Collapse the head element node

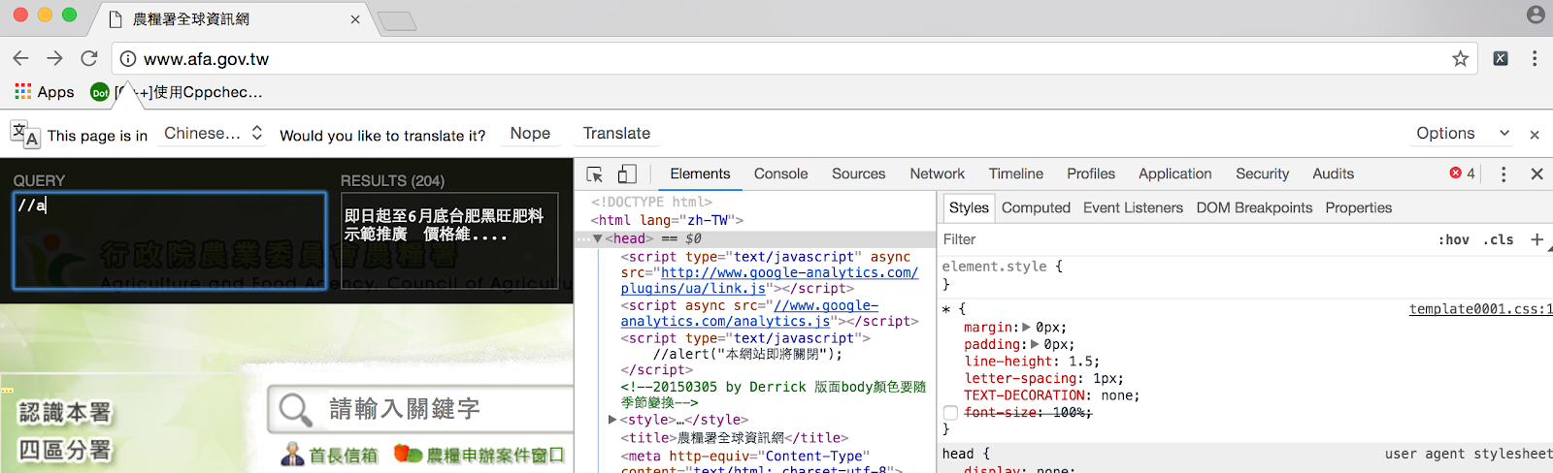click(598, 238)
